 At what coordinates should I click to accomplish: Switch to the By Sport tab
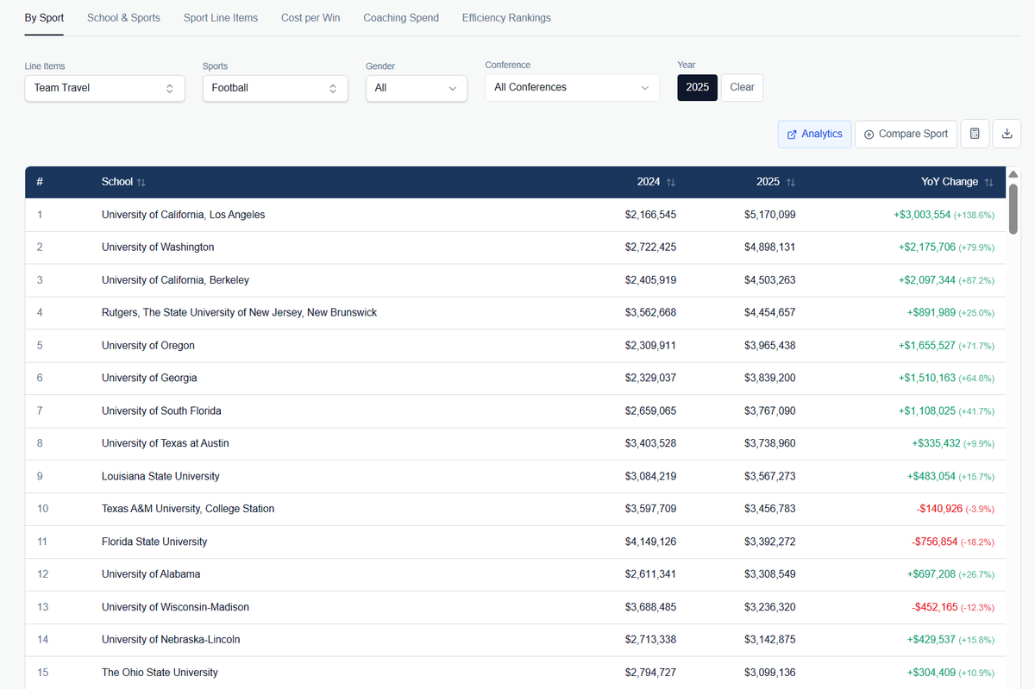(44, 17)
